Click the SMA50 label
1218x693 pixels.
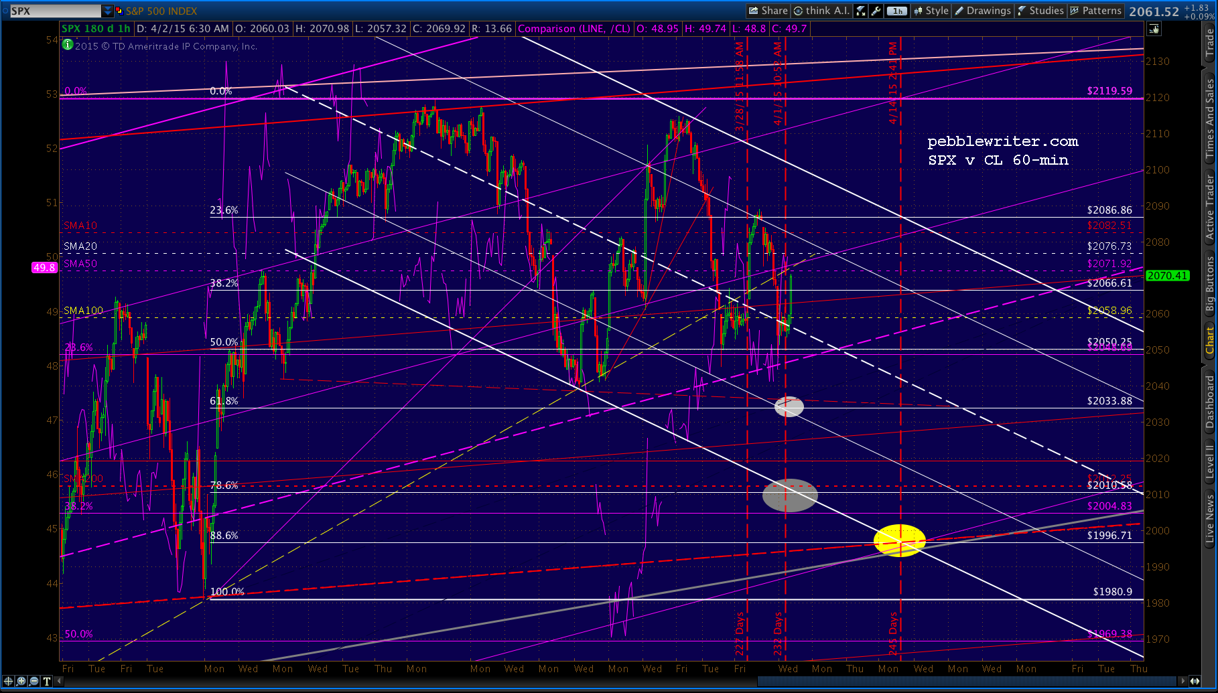[80, 264]
